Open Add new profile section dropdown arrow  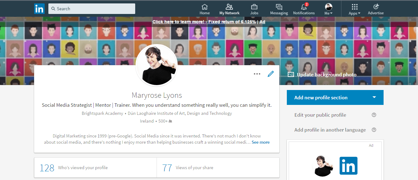click(374, 97)
